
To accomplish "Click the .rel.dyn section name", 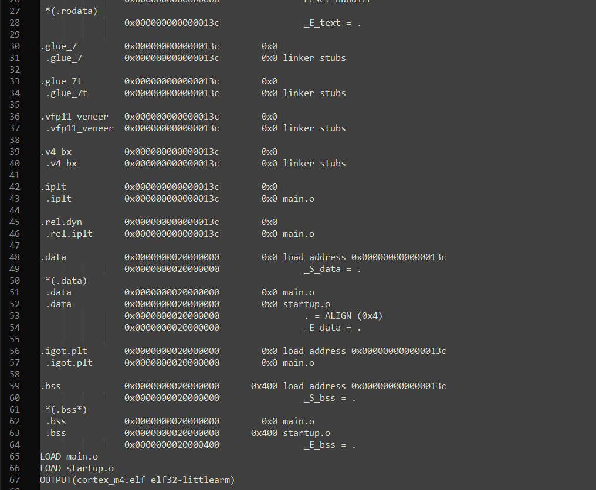I will pos(61,222).
